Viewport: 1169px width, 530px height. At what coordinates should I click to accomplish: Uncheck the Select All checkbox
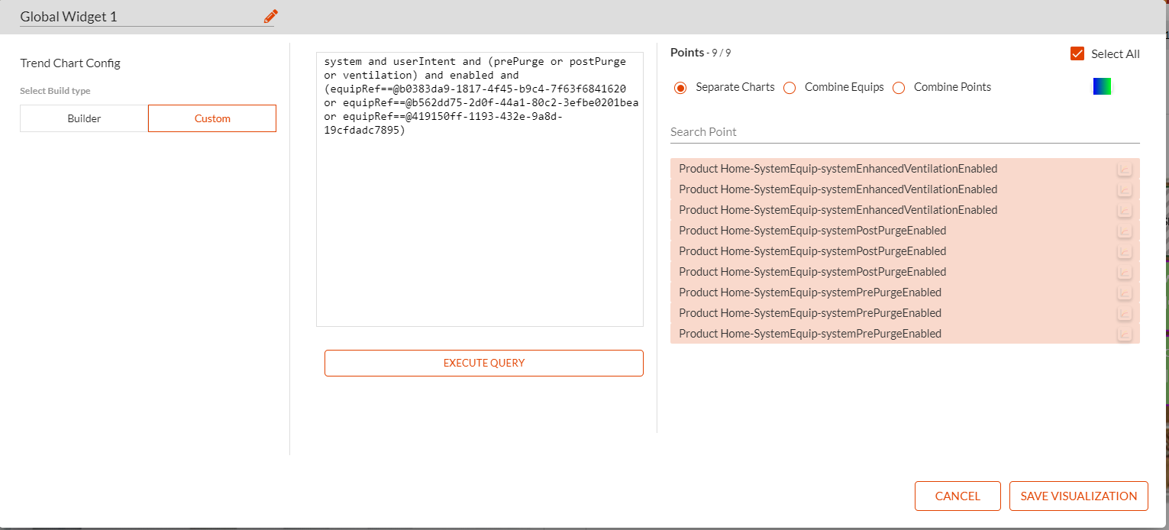click(1077, 53)
